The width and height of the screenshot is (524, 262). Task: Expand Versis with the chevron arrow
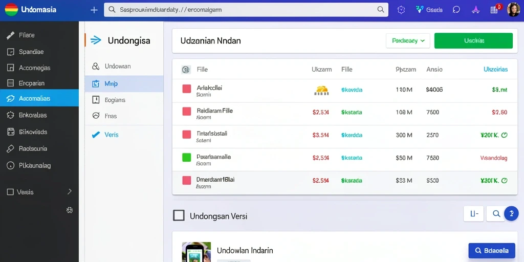click(70, 191)
